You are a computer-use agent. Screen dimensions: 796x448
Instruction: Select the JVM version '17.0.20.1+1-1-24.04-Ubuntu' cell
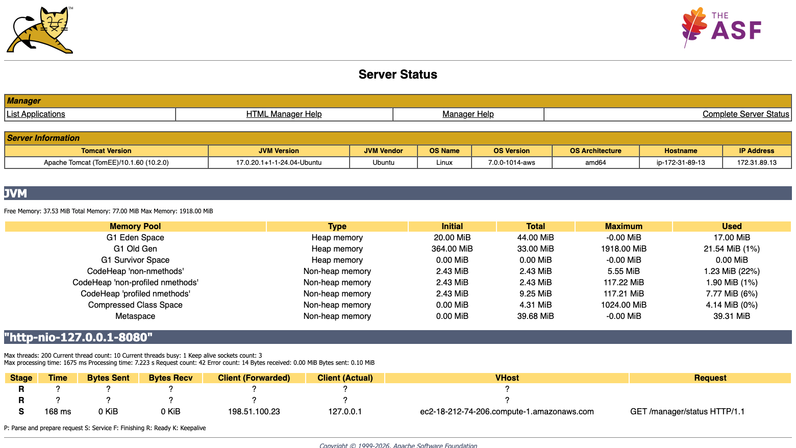(279, 163)
